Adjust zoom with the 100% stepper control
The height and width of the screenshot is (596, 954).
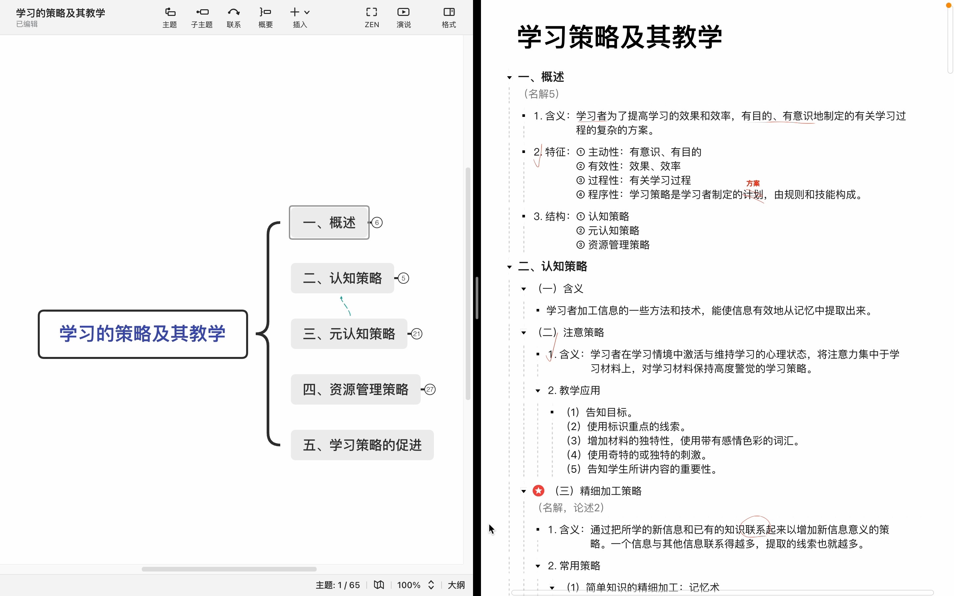point(431,585)
